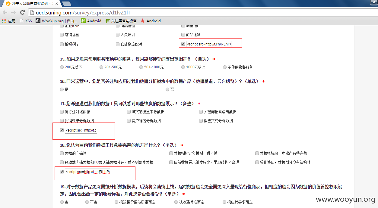
Task: Tick the 数据的准确性 checkbox
Action: click(62, 153)
